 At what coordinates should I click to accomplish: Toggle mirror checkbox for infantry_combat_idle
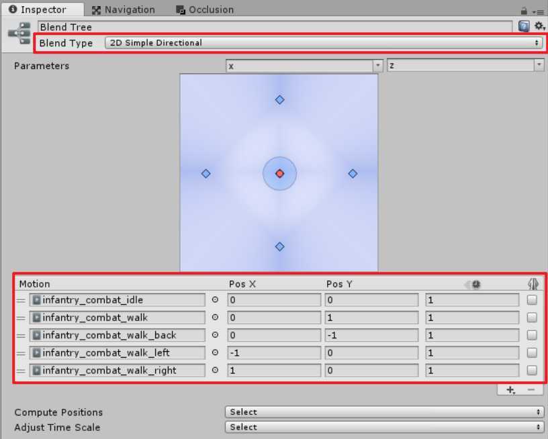tap(532, 300)
